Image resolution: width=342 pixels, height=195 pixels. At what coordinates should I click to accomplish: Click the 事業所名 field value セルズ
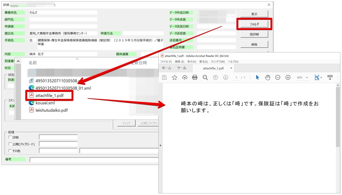[x=33, y=13]
